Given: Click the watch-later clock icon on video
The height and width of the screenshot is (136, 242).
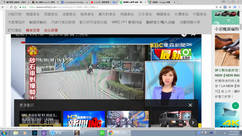Looking at the screenshot, I should tap(184, 35).
